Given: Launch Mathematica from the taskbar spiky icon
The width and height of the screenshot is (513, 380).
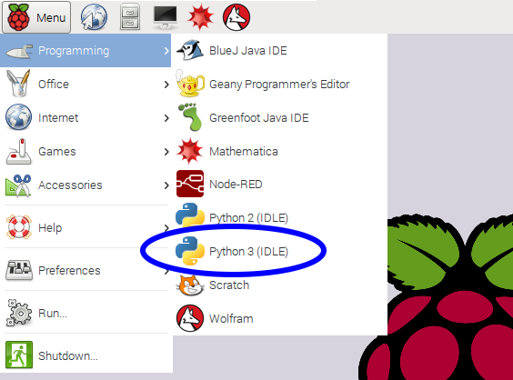Looking at the screenshot, I should coord(200,17).
